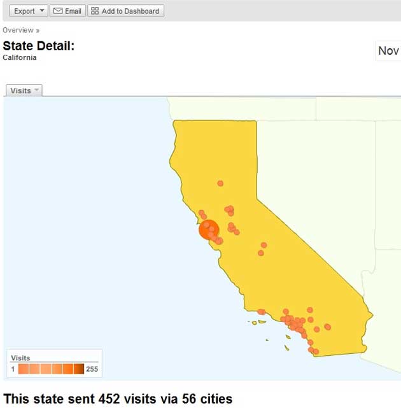
Task: Select the Visits tab label
Action: pos(20,90)
